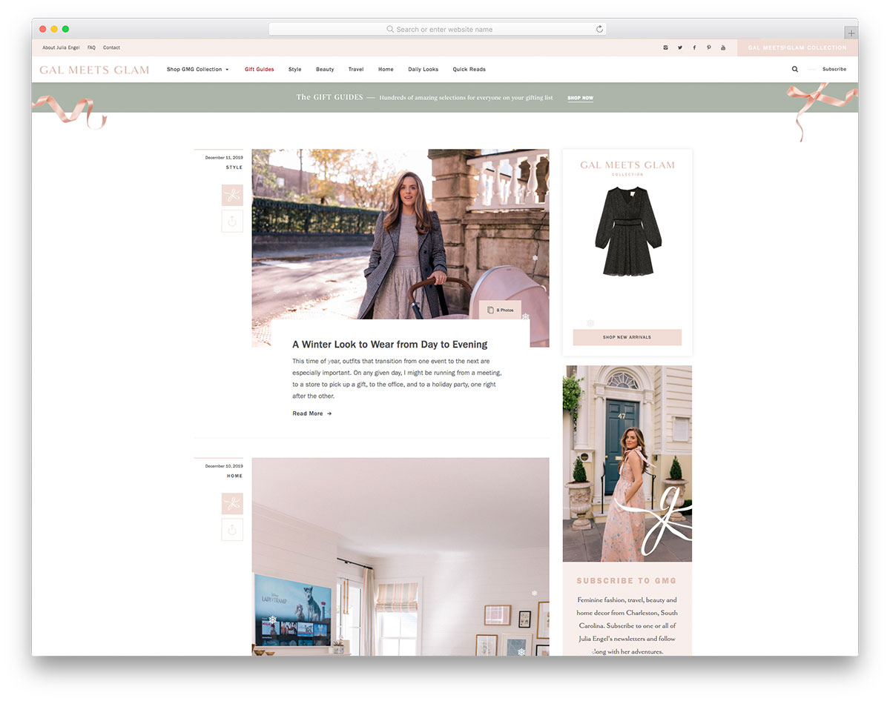The width and height of the screenshot is (890, 701).
Task: Click the Twitter bird icon
Action: (x=679, y=47)
